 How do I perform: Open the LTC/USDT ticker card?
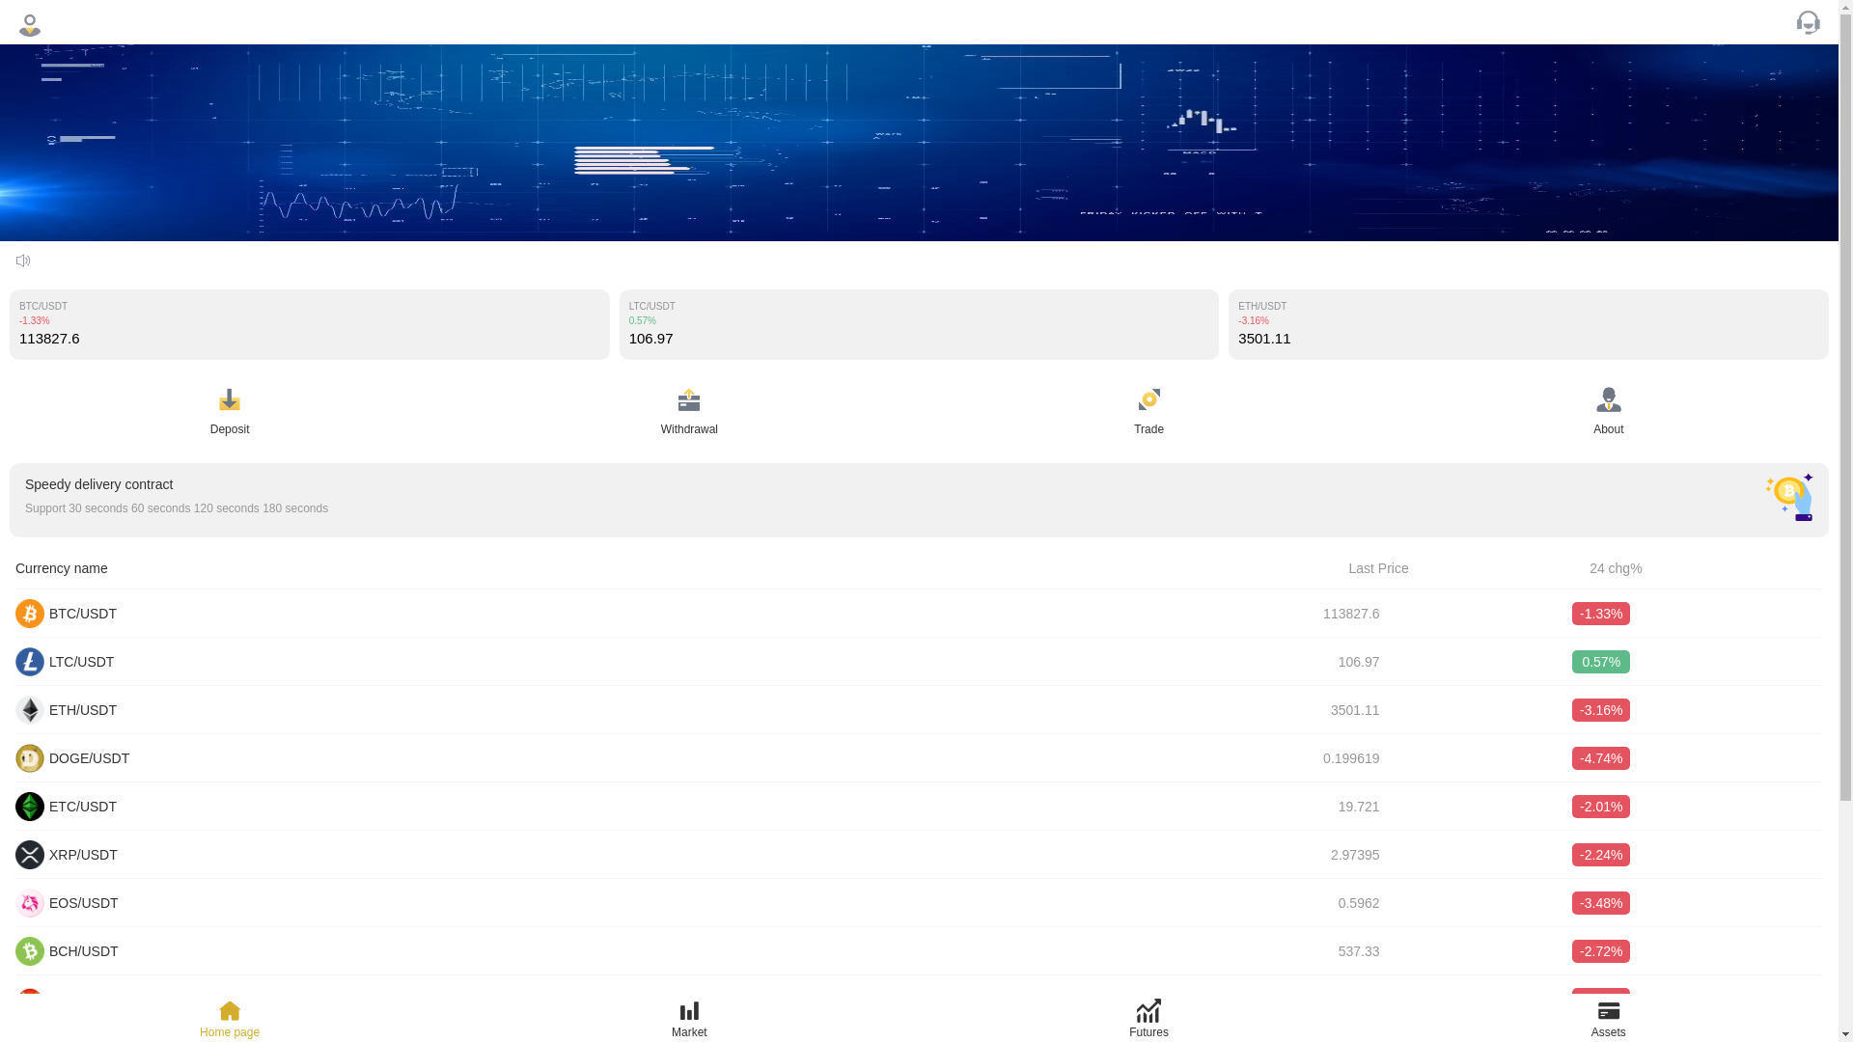pos(919,324)
